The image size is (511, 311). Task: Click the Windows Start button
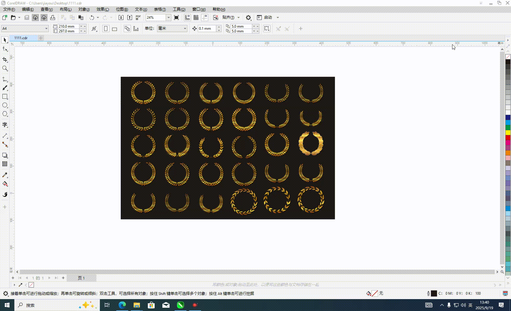pos(7,305)
